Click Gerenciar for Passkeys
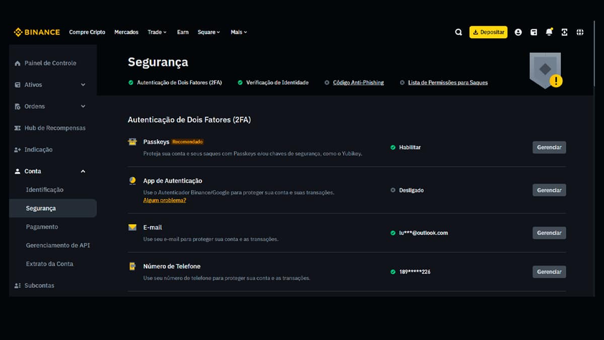Image resolution: width=604 pixels, height=340 pixels. click(549, 148)
